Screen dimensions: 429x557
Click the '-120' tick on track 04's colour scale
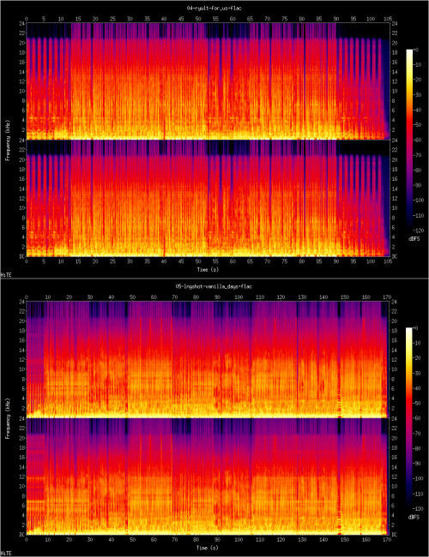(419, 231)
